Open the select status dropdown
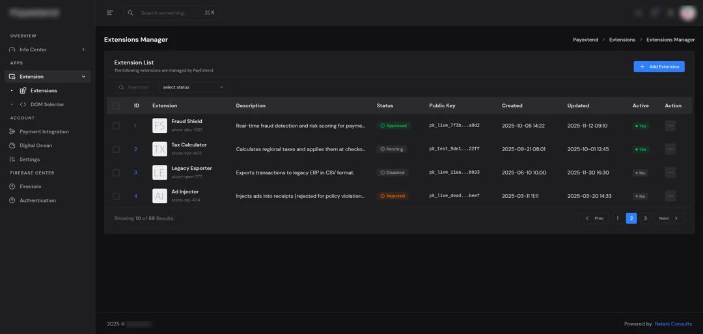 point(193,87)
